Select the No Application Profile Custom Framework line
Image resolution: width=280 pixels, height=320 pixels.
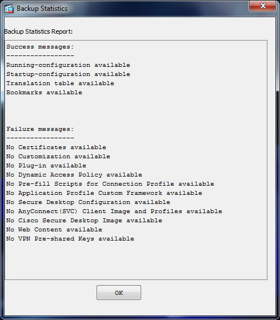(104, 193)
